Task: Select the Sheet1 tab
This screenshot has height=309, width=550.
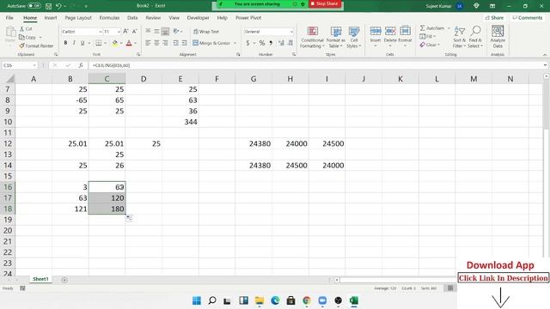Action: (x=40, y=279)
